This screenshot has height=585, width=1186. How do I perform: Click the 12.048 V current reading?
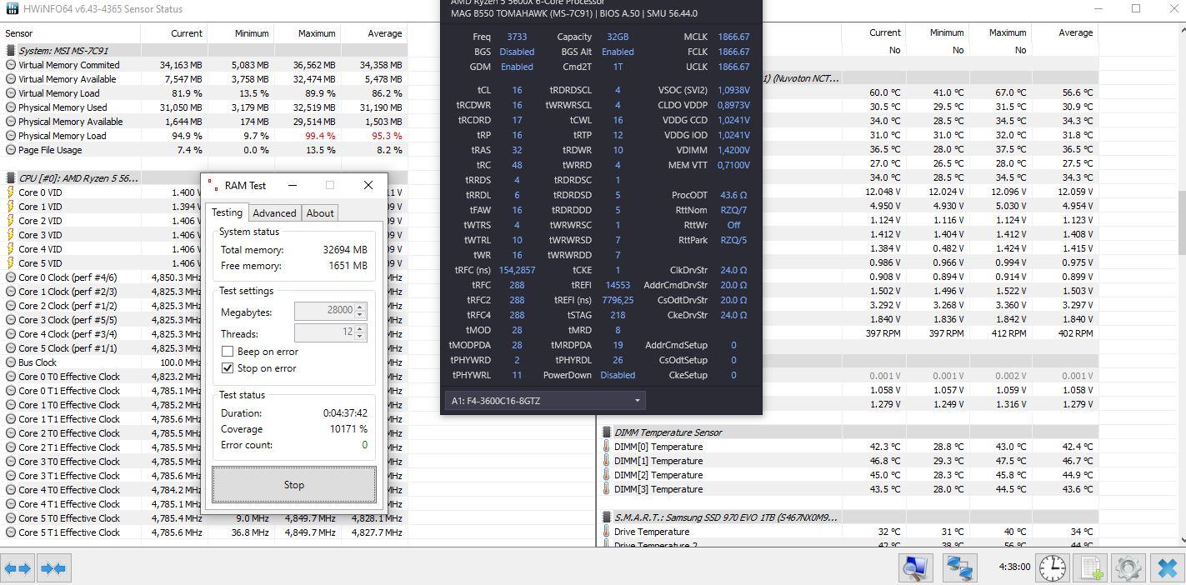883,192
